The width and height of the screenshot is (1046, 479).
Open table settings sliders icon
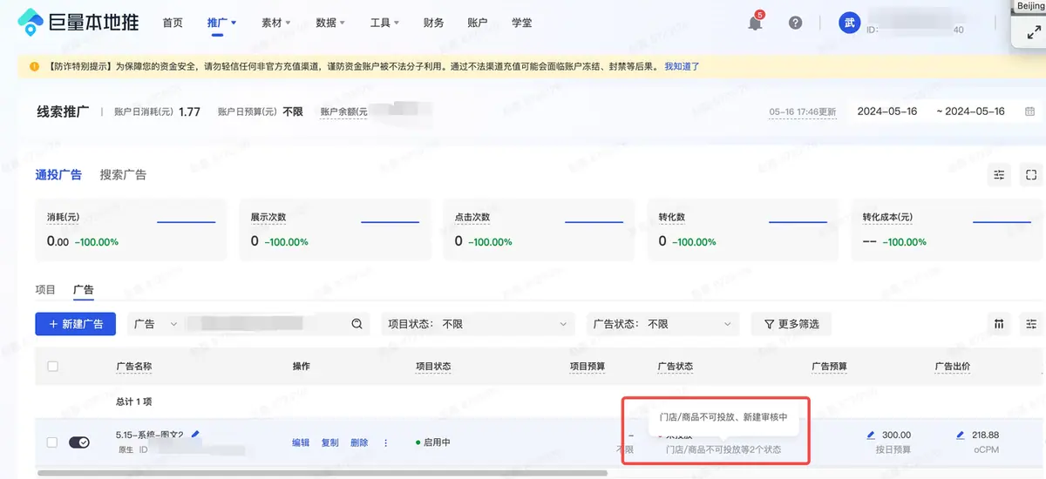(x=1031, y=324)
